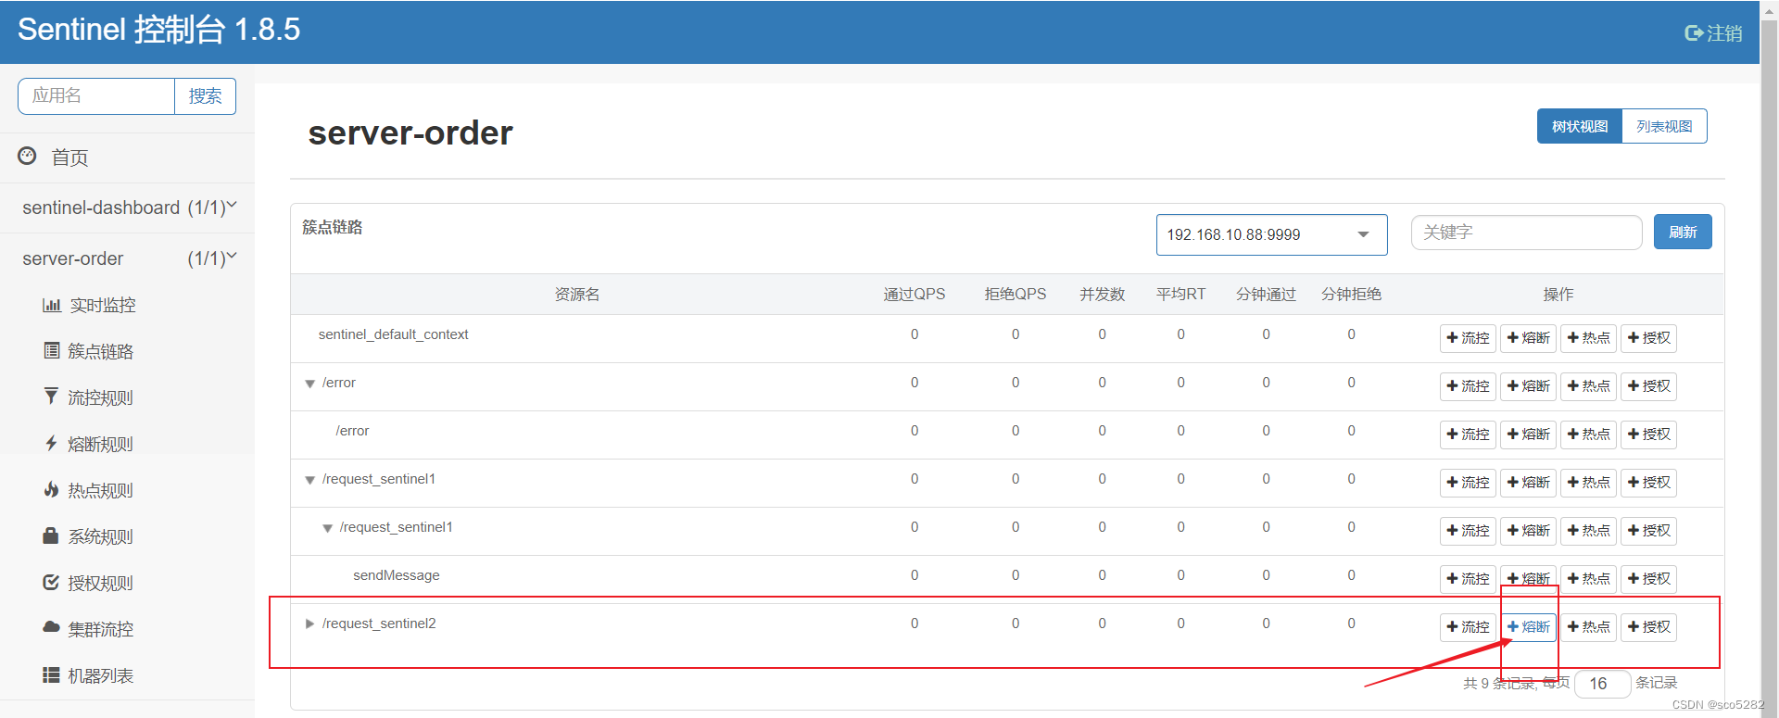
Task: Add 热点 rule for sendMessage
Action: point(1588,579)
